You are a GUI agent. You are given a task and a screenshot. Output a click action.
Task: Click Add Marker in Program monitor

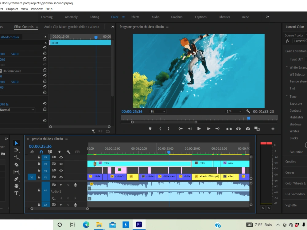(150, 129)
